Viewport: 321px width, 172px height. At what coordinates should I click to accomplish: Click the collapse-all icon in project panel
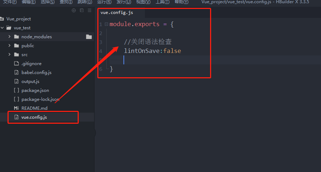[x=82, y=10]
